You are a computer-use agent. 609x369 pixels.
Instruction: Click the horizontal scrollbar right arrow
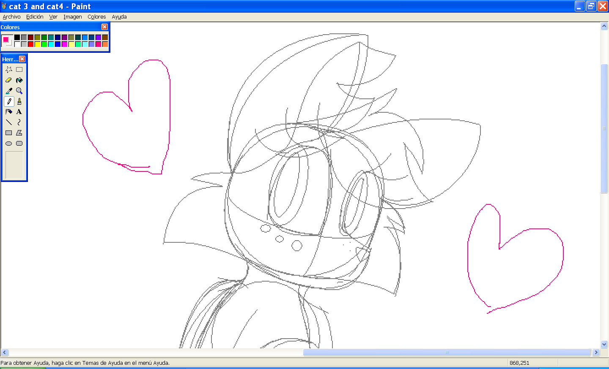[x=596, y=352]
